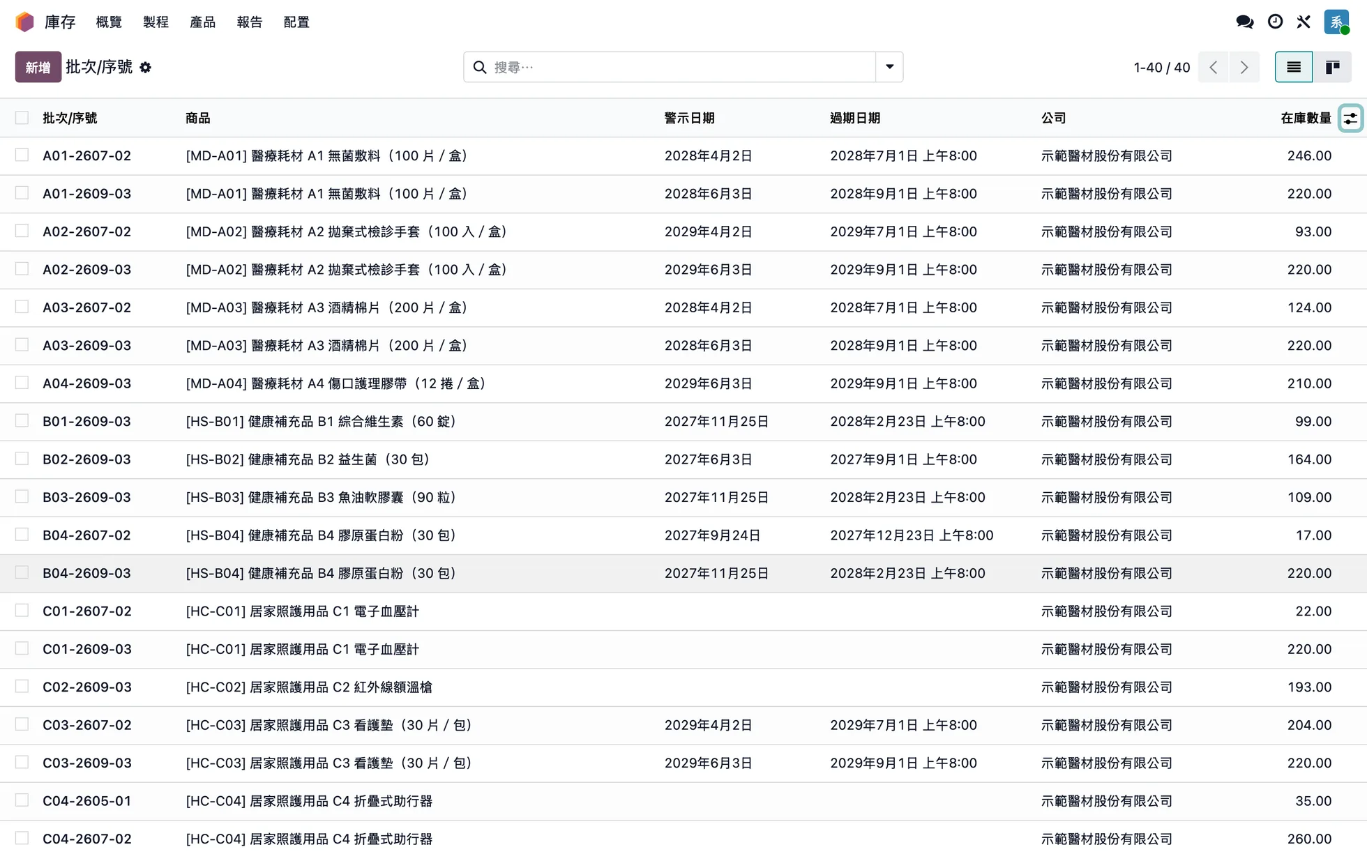Open the debug tools wrench icon

click(x=1304, y=22)
